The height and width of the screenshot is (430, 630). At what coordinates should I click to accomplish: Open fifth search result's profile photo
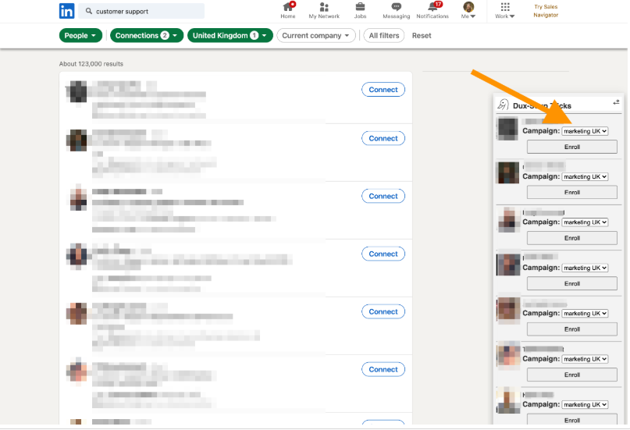click(77, 314)
